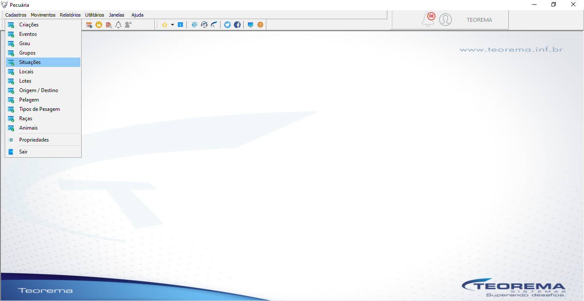Open the red table search icon
584x301 pixels.
coord(109,25)
